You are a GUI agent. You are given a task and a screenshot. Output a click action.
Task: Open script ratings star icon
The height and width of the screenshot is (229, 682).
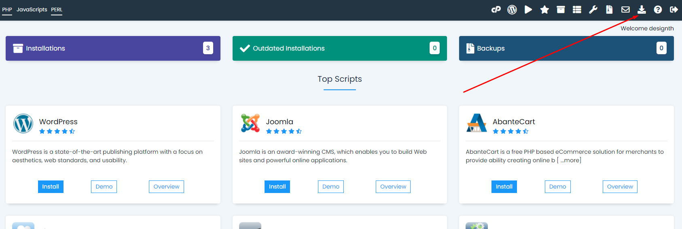click(544, 10)
